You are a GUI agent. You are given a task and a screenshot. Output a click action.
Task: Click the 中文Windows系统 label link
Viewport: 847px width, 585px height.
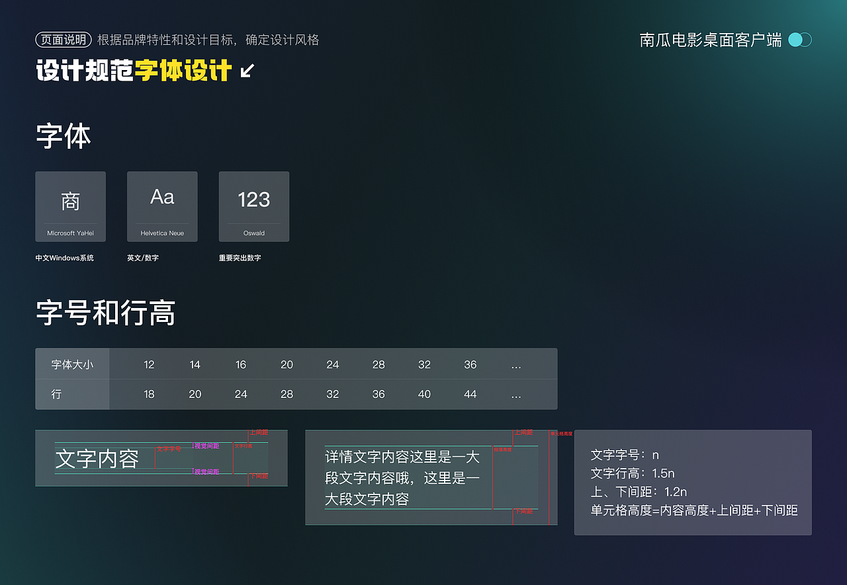(64, 258)
